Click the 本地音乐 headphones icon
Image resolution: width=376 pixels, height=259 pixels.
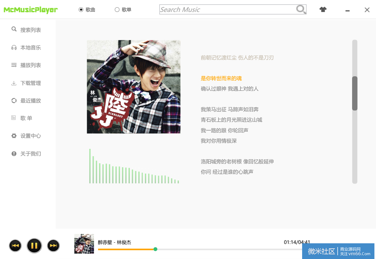click(x=14, y=47)
